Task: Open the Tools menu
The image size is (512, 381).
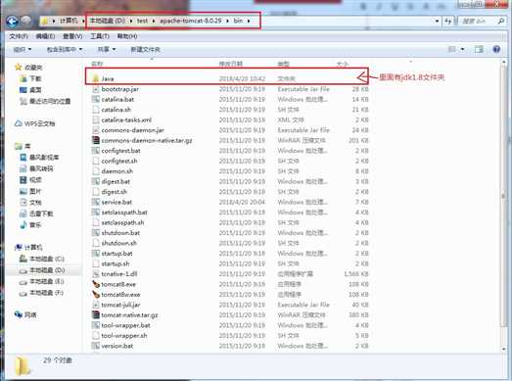Action: click(x=99, y=36)
